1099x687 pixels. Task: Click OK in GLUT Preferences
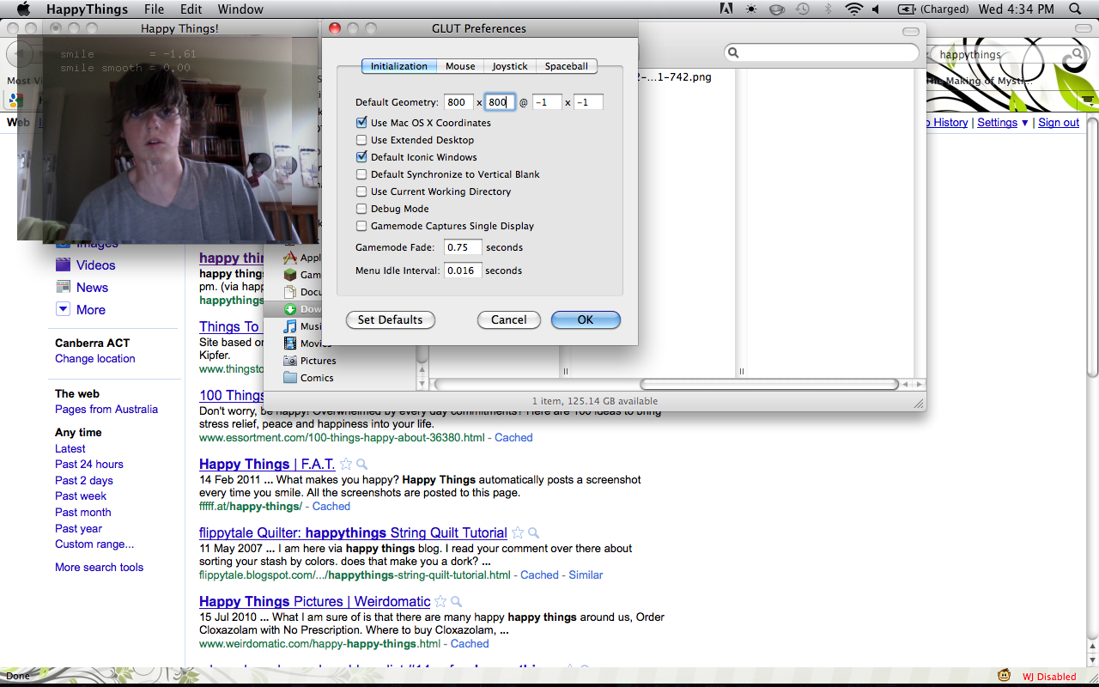pyautogui.click(x=585, y=319)
